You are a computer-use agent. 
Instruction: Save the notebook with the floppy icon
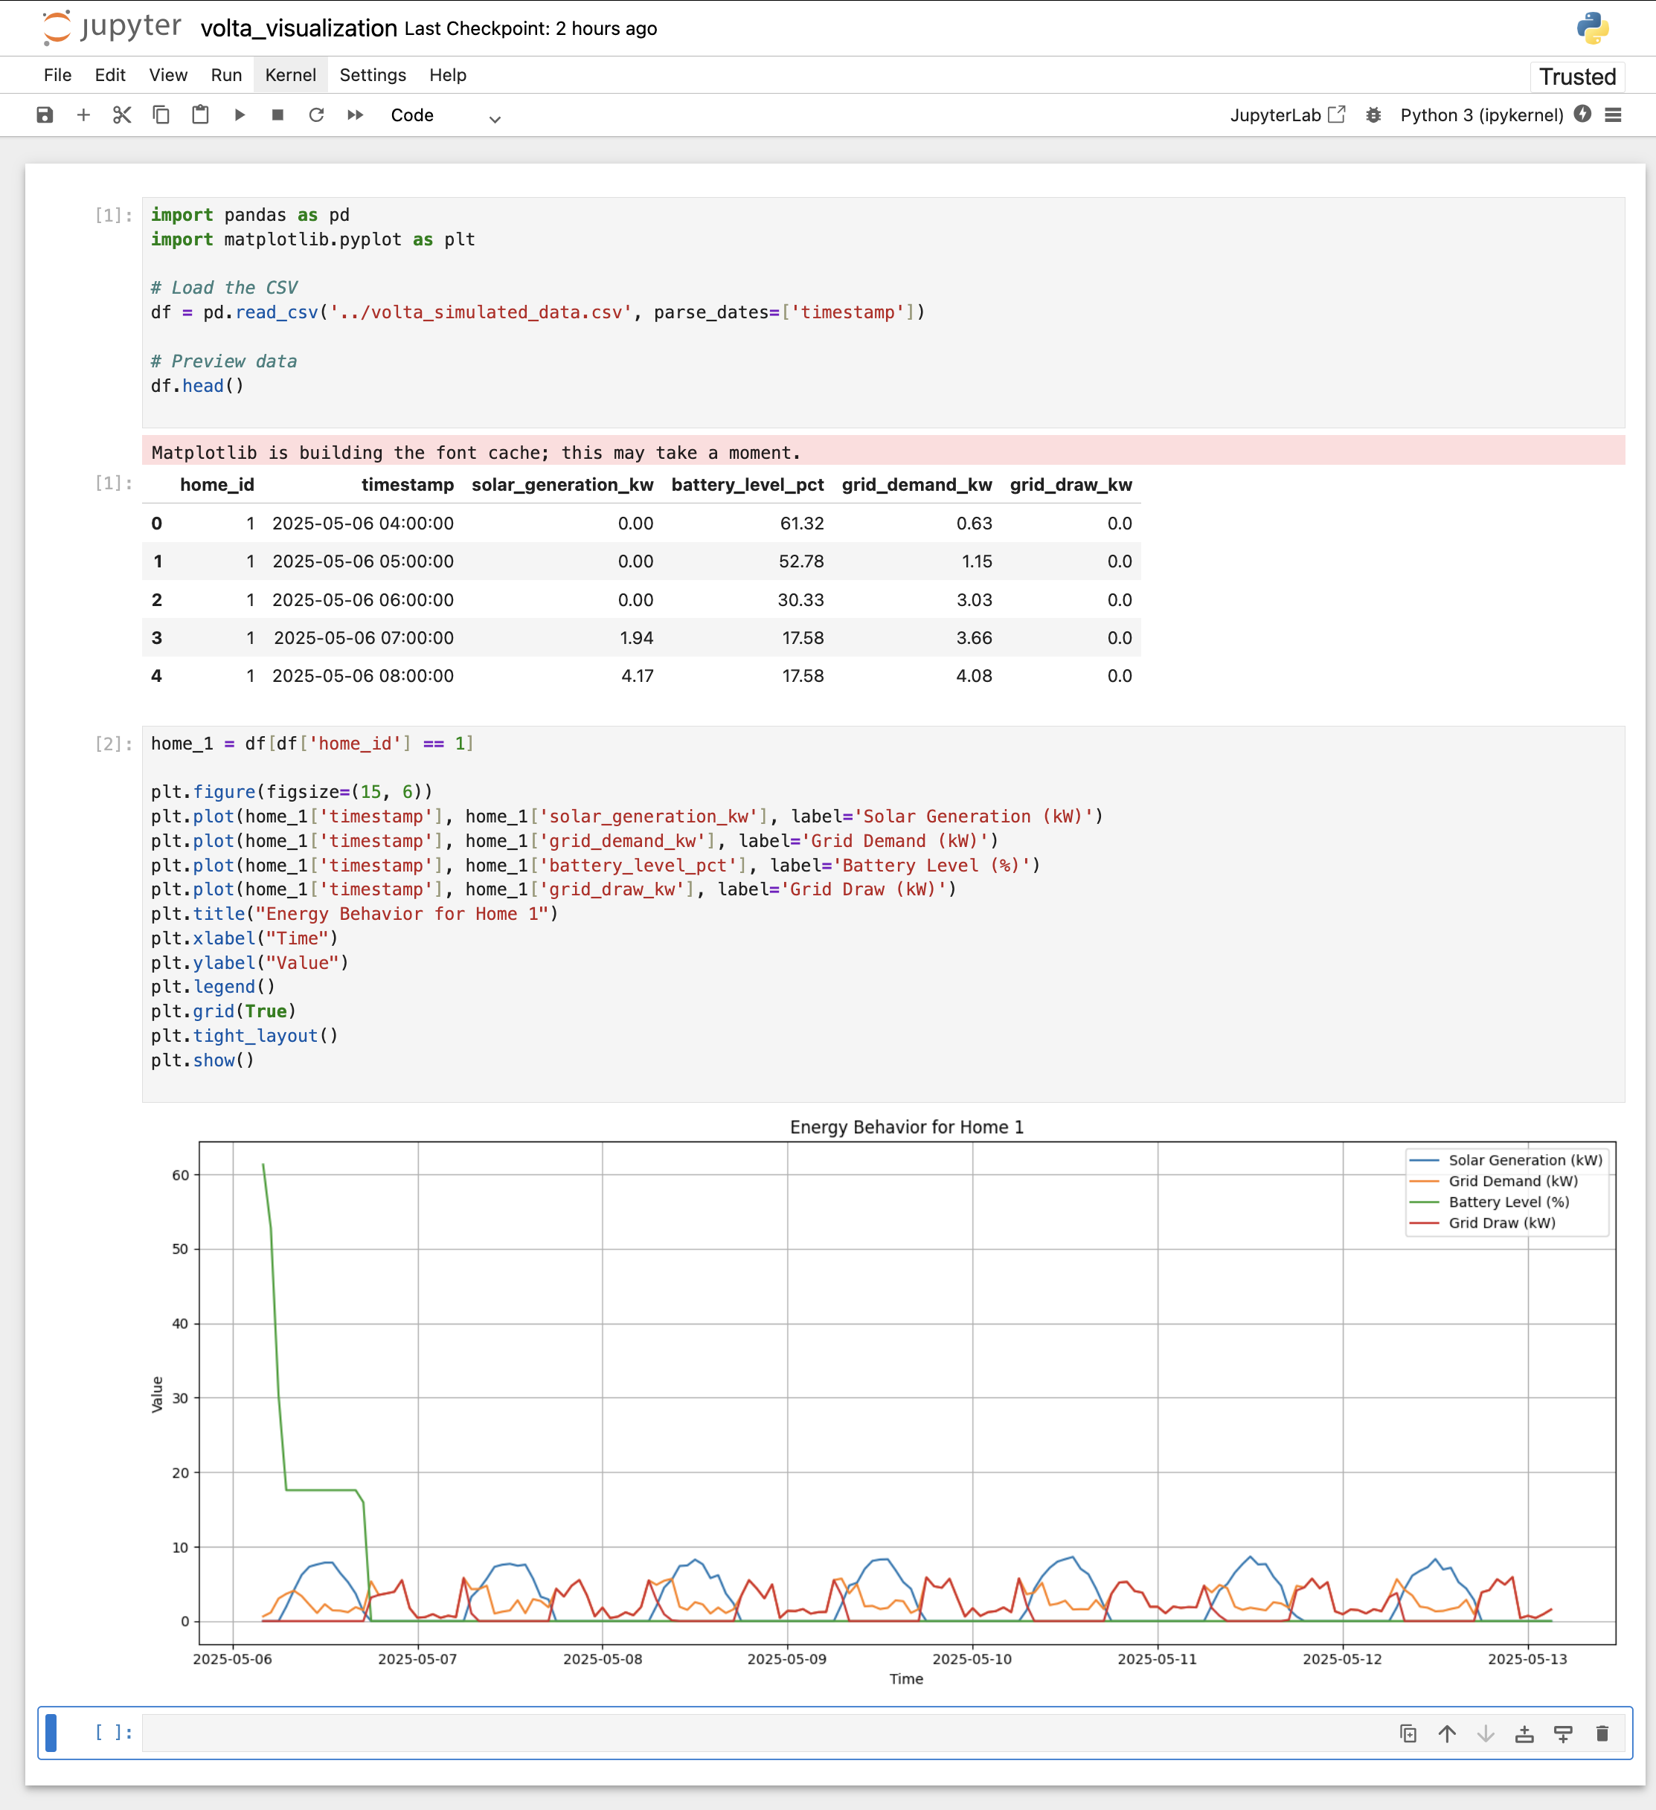tap(45, 115)
